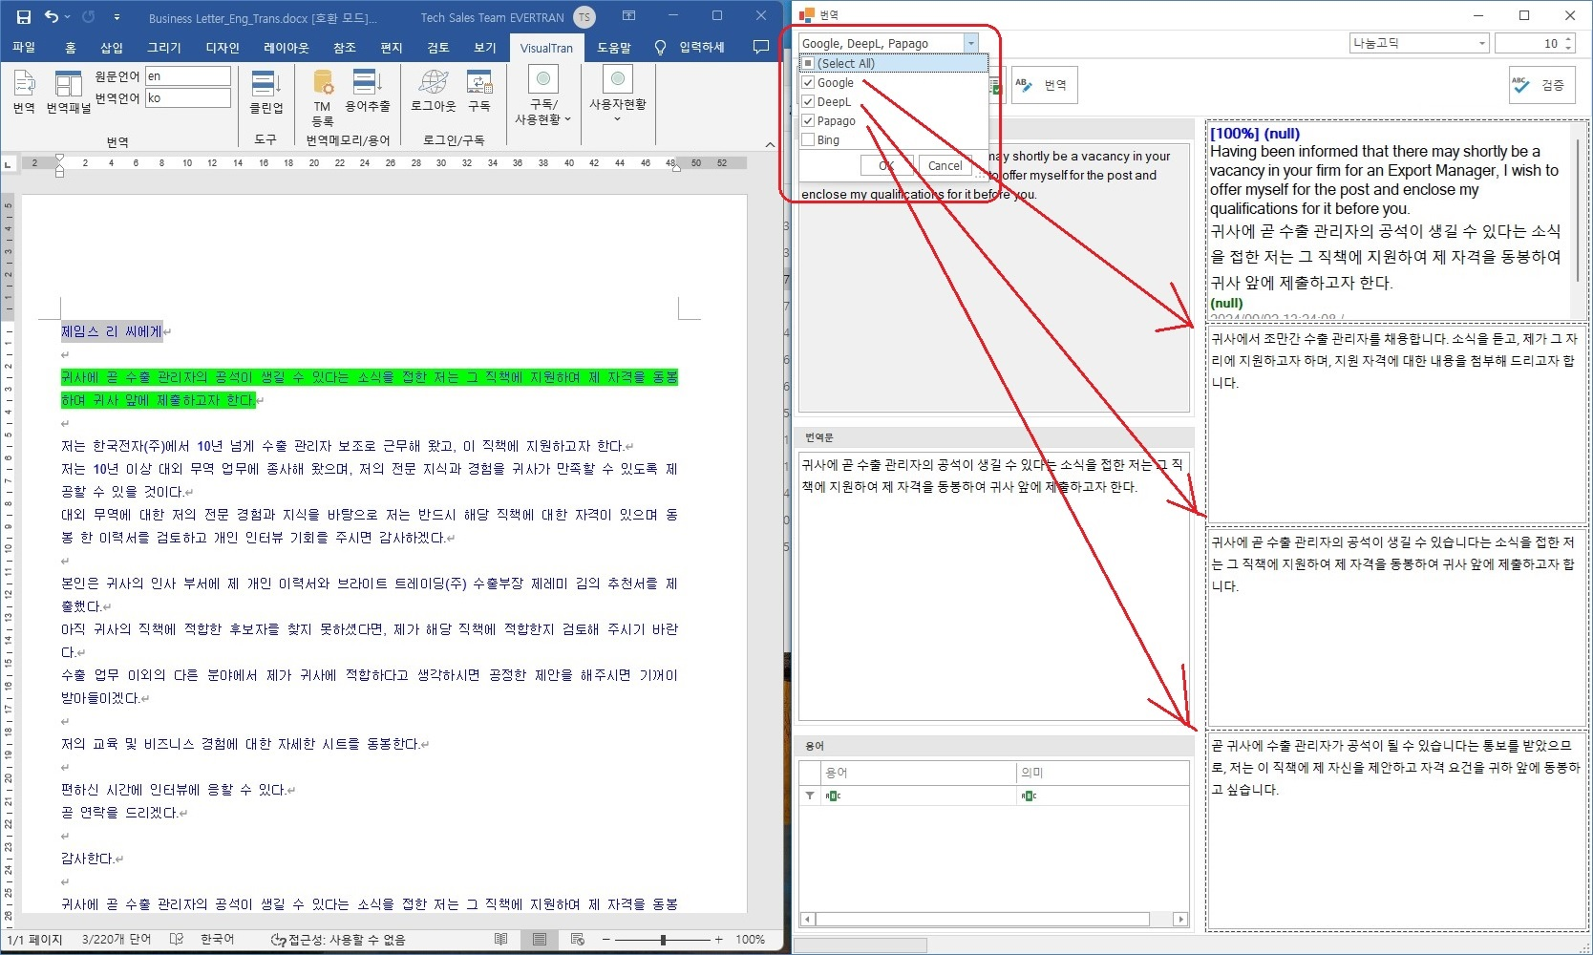
Task: Open the Google, DeepL, Papago combo arrow
Action: 970,43
